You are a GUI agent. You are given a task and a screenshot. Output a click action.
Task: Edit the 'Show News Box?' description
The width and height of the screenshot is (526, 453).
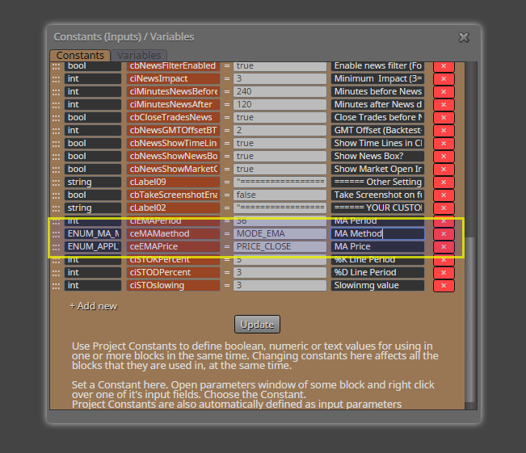pos(377,157)
